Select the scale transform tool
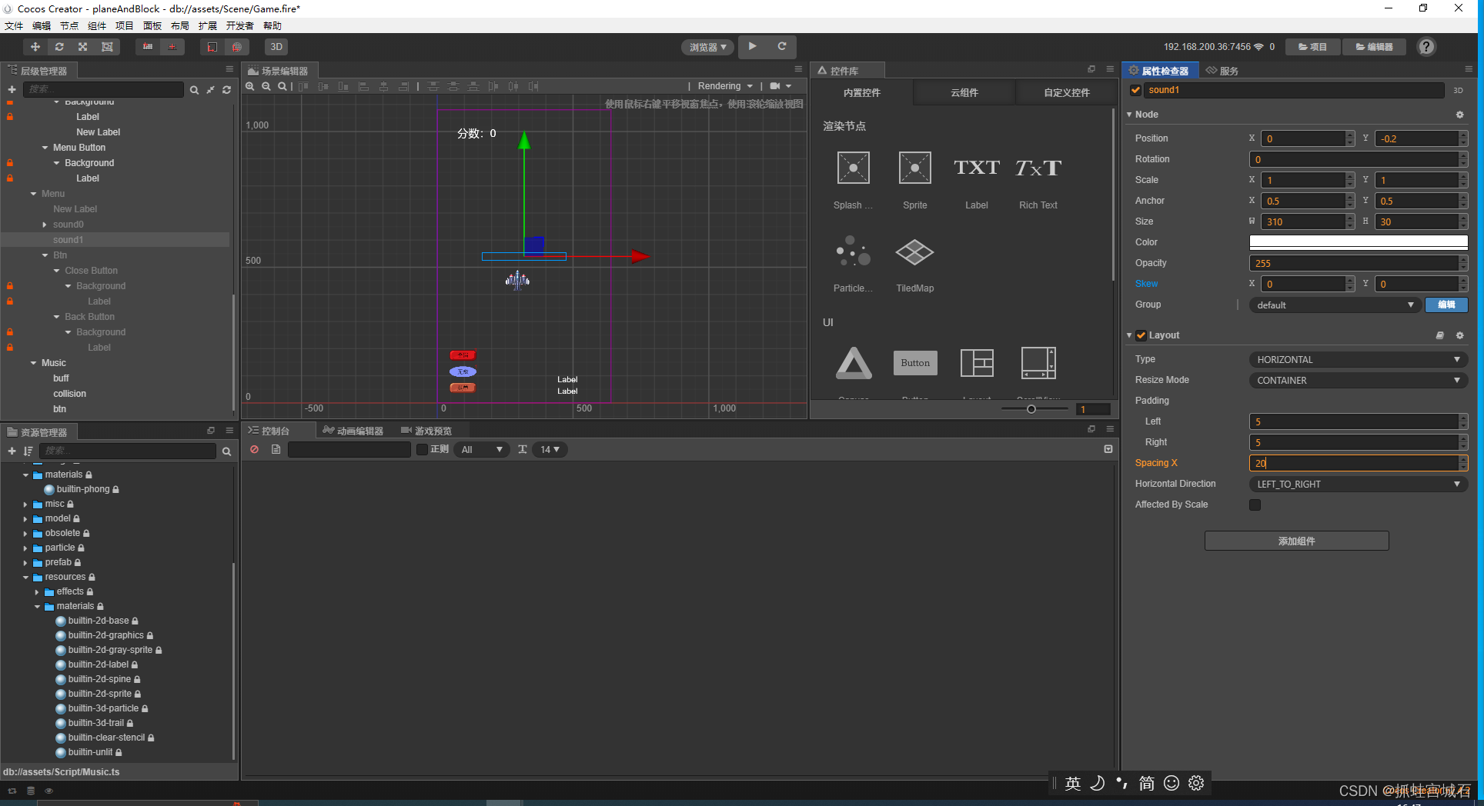This screenshot has height=806, width=1484. click(83, 47)
